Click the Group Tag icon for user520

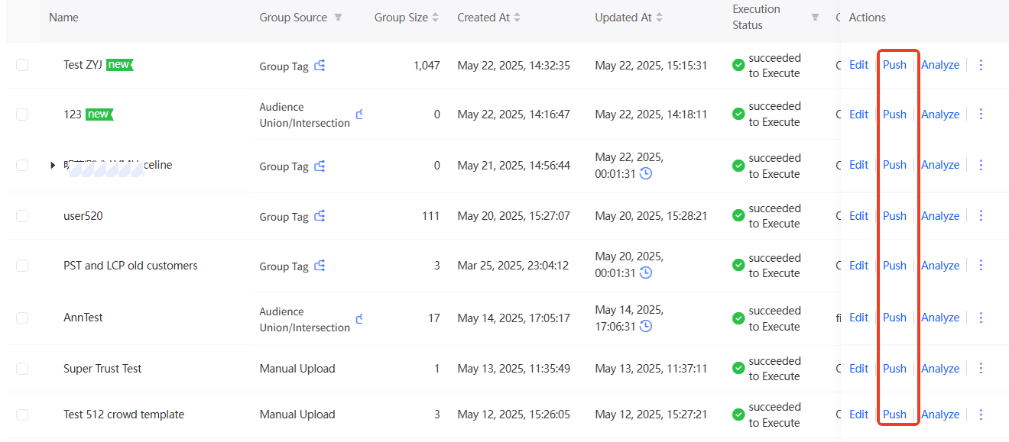click(x=320, y=216)
